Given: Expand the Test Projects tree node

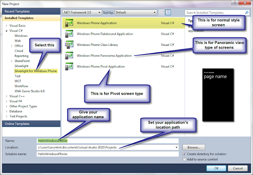Looking at the screenshot, I should click(x=7, y=116).
